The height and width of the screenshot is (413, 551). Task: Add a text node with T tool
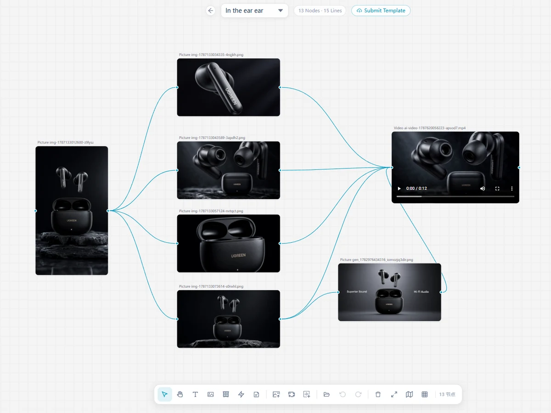[195, 394]
